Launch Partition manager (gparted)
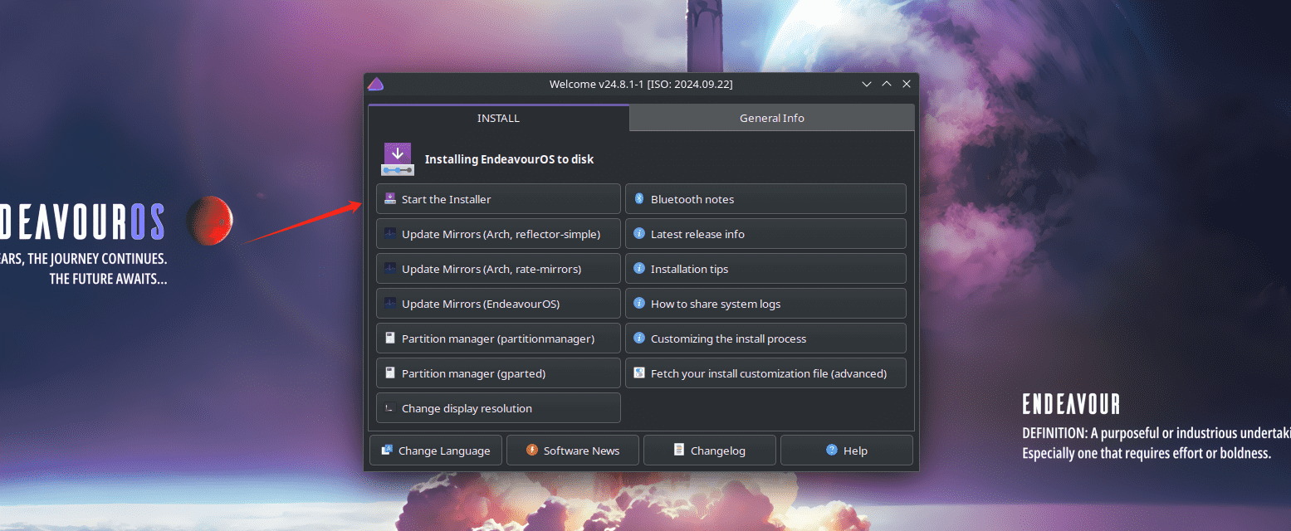 [498, 373]
